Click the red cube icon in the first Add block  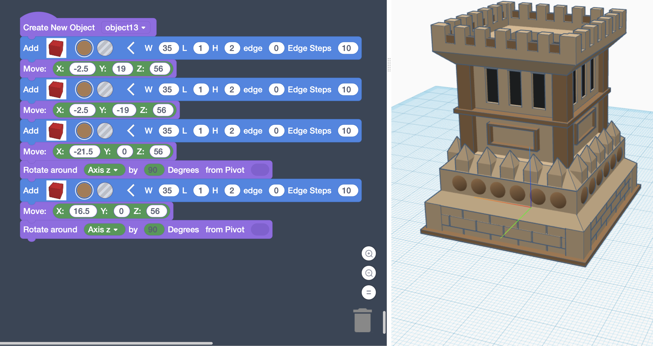[56, 48]
